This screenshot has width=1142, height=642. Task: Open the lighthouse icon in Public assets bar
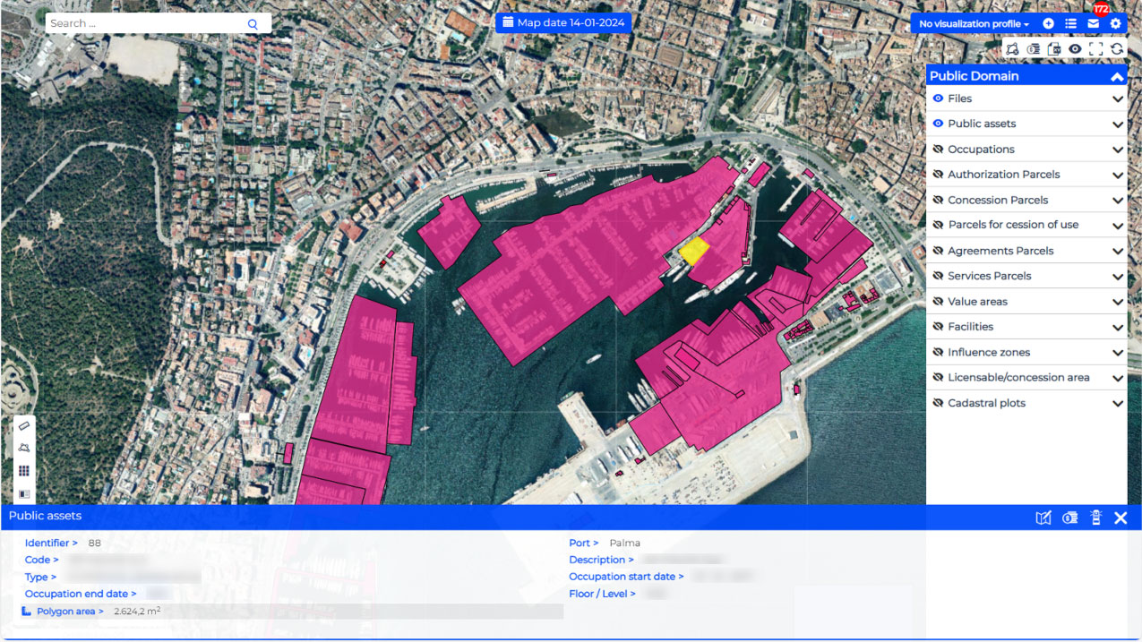1095,518
